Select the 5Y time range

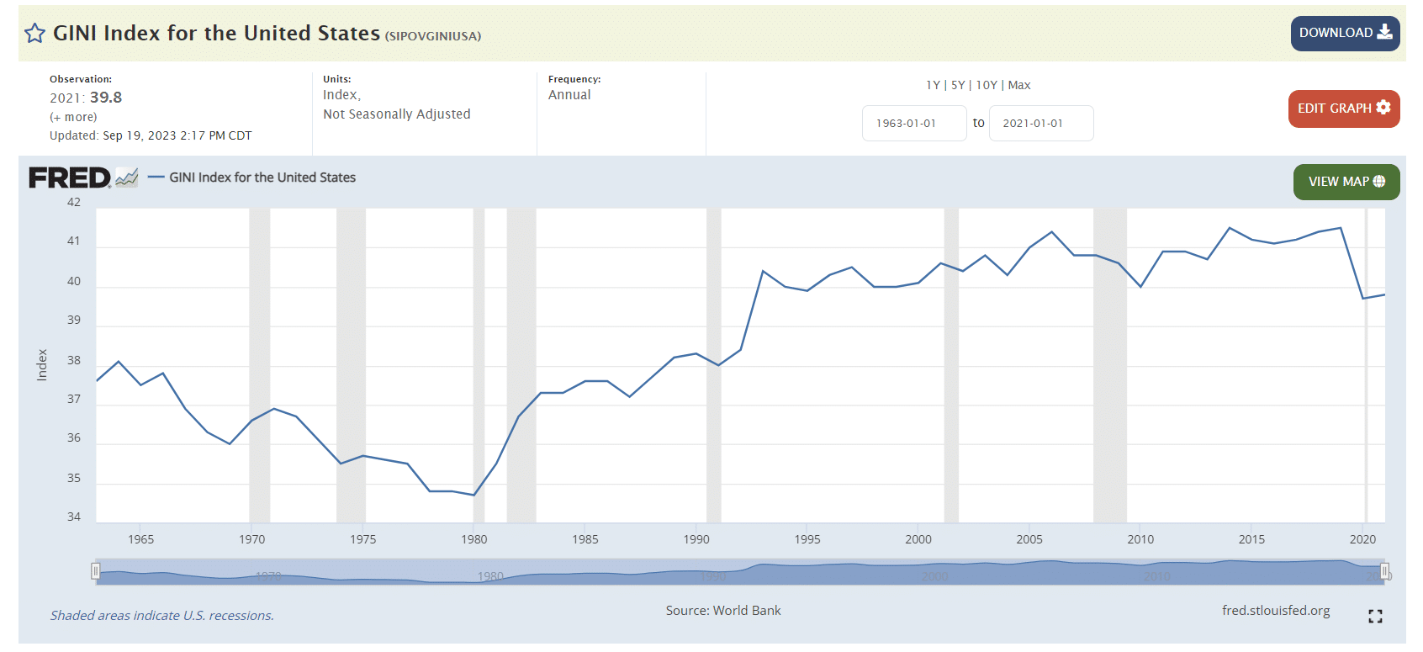coord(958,85)
